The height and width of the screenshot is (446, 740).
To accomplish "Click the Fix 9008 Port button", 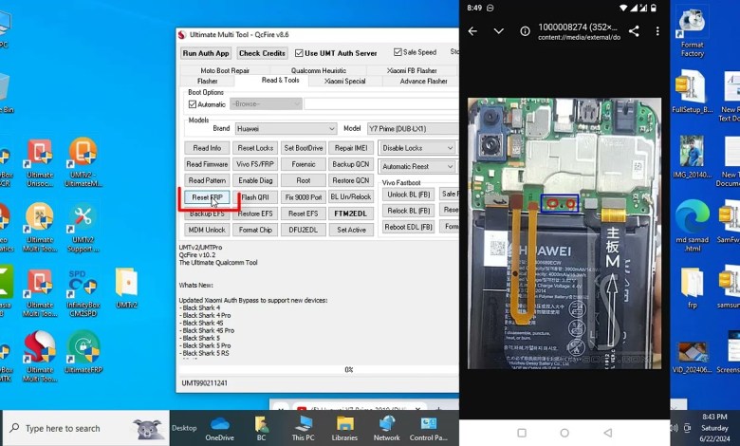I will [x=303, y=197].
